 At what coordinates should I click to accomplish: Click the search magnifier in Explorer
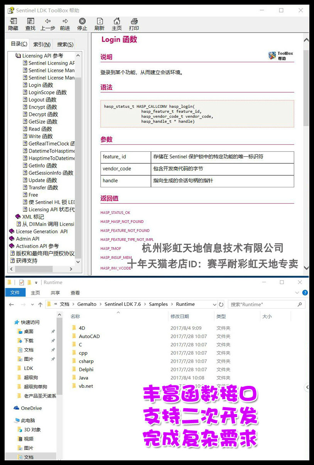click(300, 304)
